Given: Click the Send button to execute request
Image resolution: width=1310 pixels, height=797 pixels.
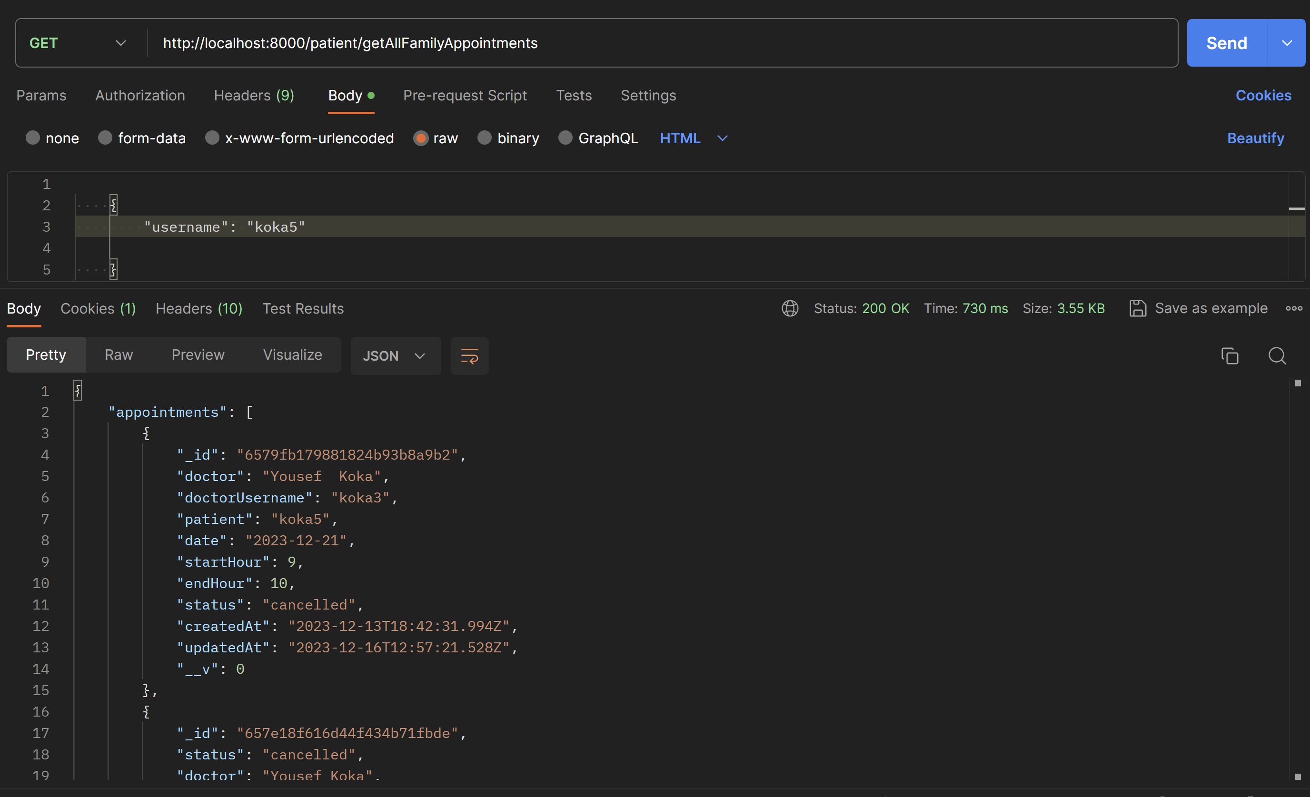Looking at the screenshot, I should coord(1226,43).
